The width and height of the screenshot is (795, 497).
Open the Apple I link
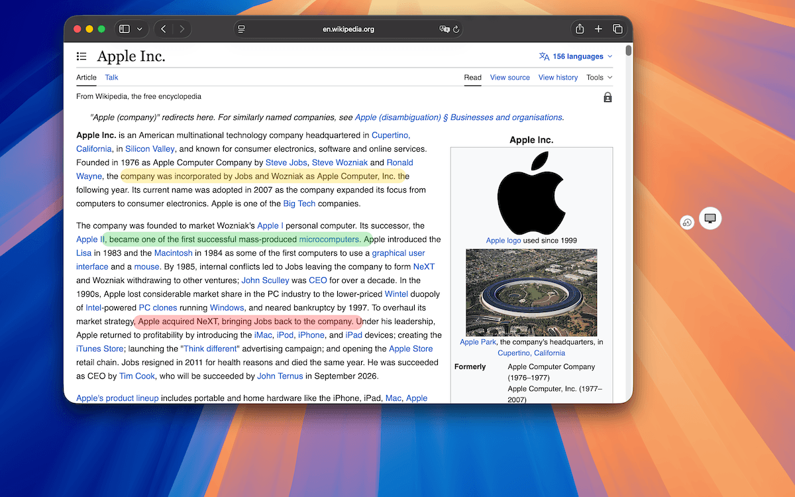tap(270, 226)
